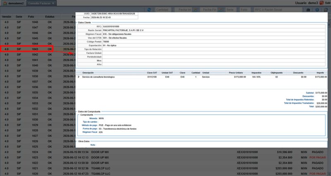331x176 pixels.
Task: Select the Consulta Facturas tab
Action: tap(39, 3)
